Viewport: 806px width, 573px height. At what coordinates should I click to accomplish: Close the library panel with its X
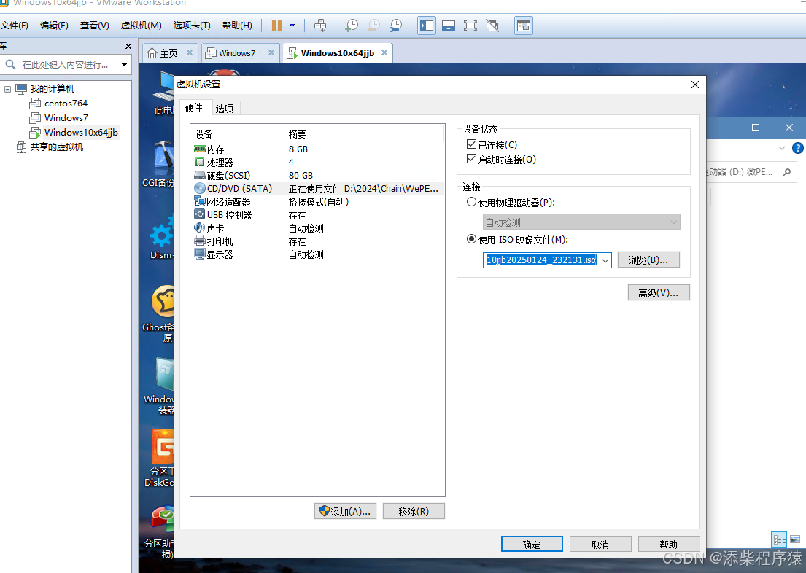click(128, 46)
